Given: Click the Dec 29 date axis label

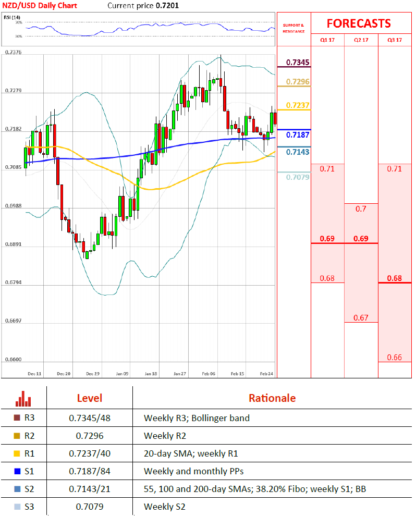Looking at the screenshot, I should click(93, 374).
